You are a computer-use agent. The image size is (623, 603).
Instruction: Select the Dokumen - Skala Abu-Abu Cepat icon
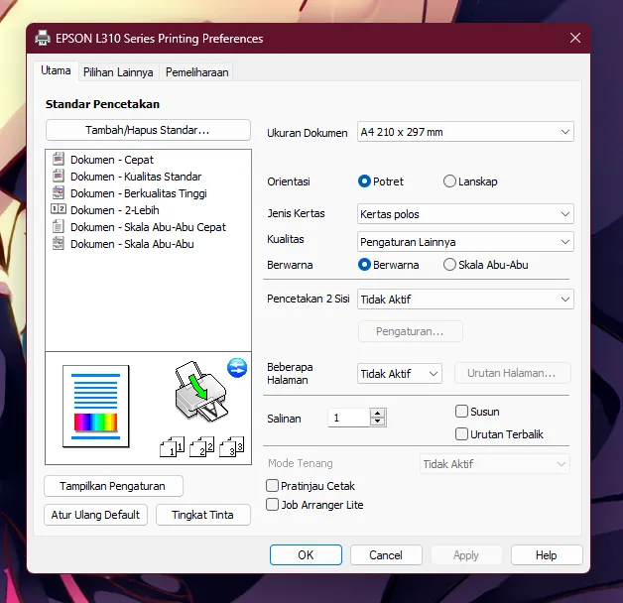(x=59, y=227)
